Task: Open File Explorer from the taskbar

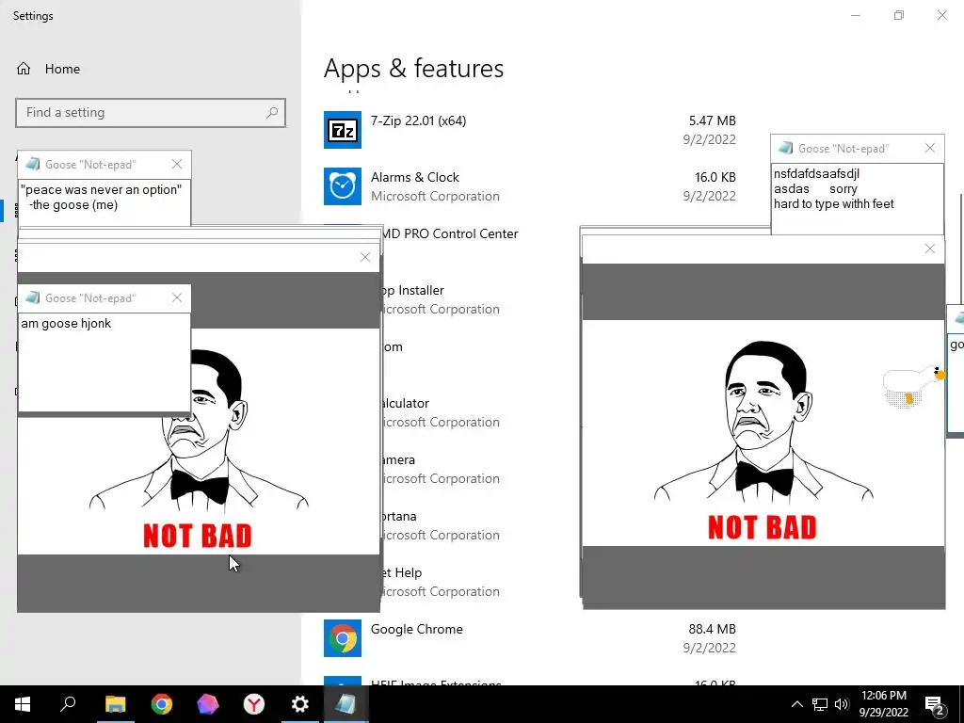Action: pyautogui.click(x=115, y=704)
